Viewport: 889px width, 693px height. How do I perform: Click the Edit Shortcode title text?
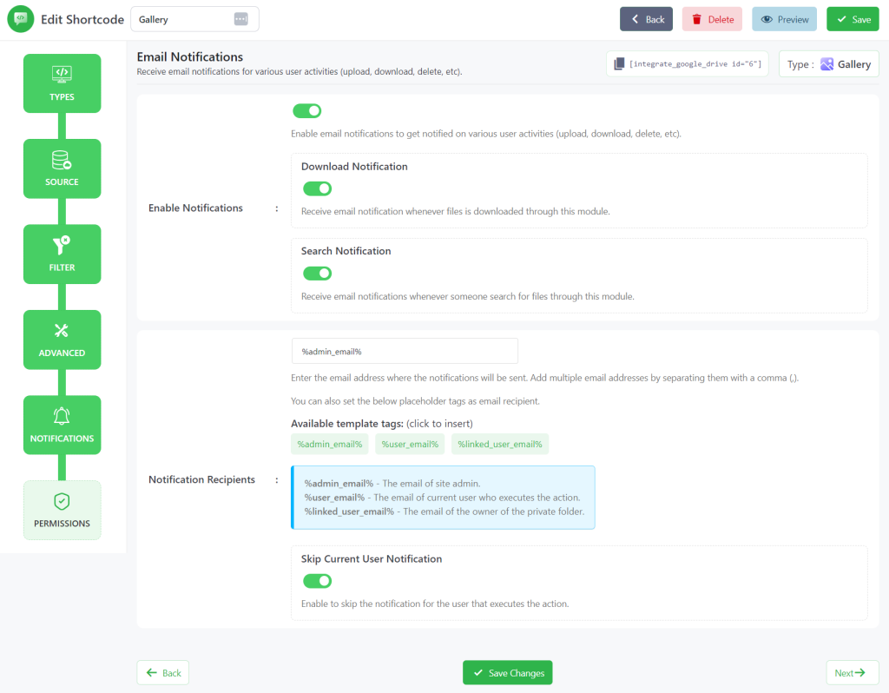click(82, 19)
